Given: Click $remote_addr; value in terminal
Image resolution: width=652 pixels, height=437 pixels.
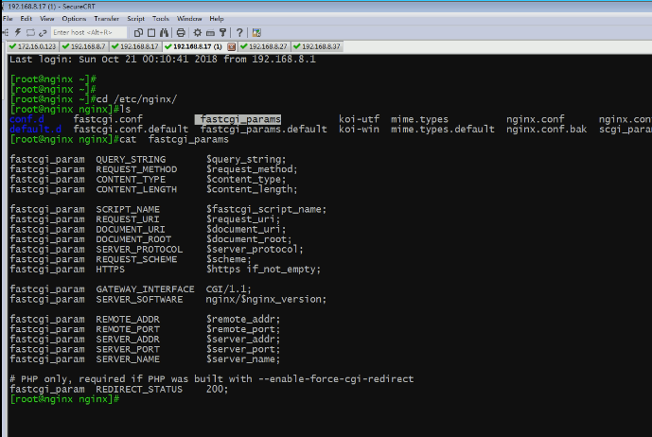Looking at the screenshot, I should pos(243,320).
